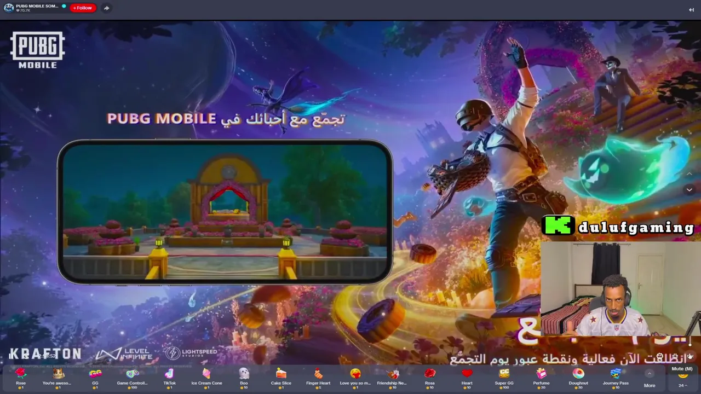The height and width of the screenshot is (394, 701).
Task: Open the PUBG MOBILE SOM... channel name
Action: [x=37, y=6]
